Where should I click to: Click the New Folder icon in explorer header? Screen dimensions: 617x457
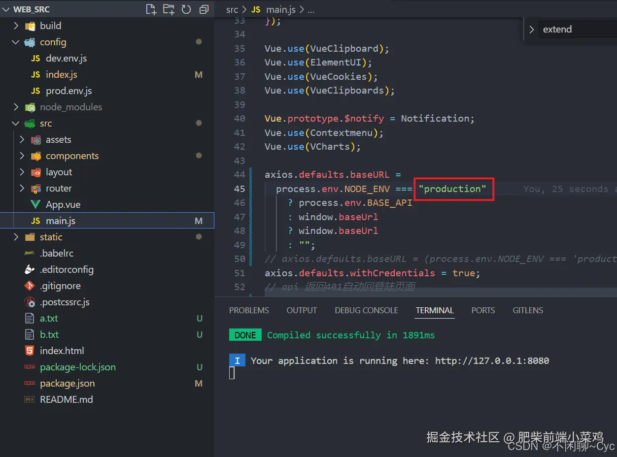169,9
